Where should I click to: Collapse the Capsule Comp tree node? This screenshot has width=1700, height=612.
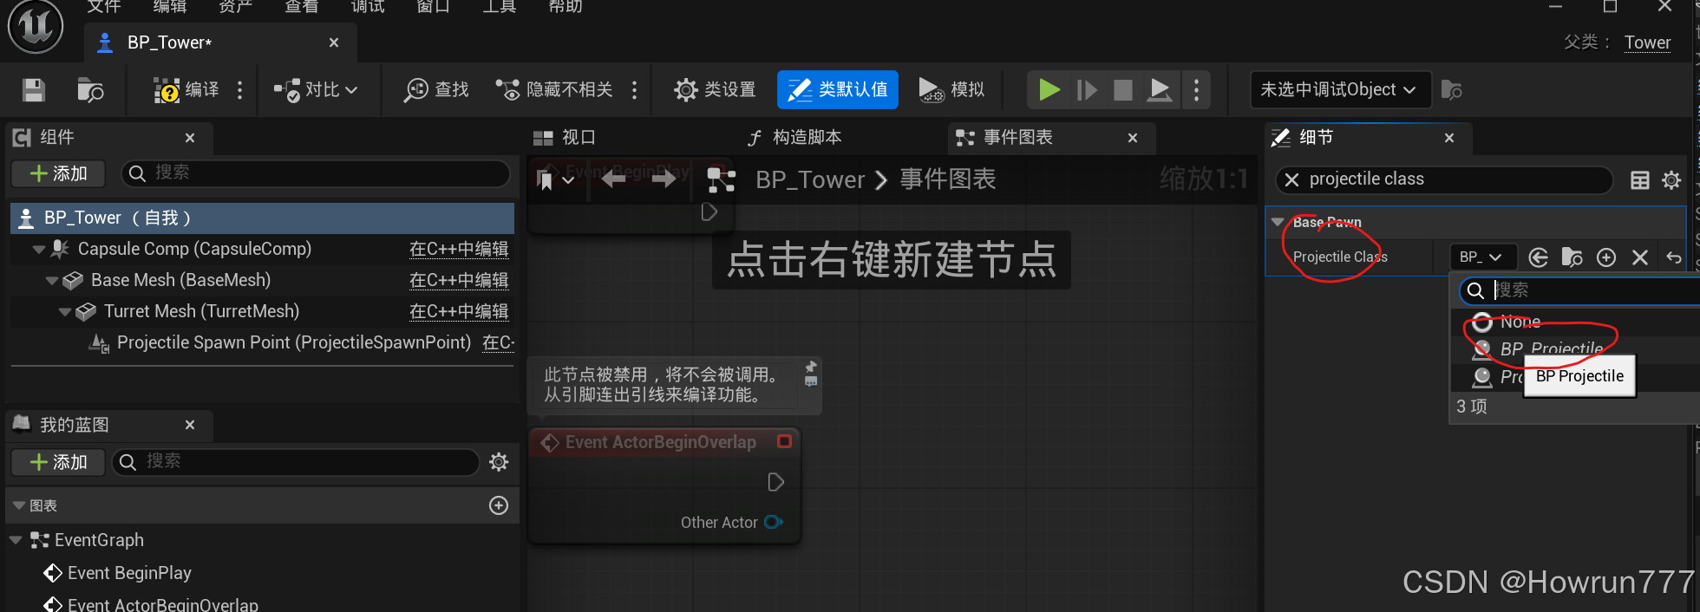[x=39, y=250]
